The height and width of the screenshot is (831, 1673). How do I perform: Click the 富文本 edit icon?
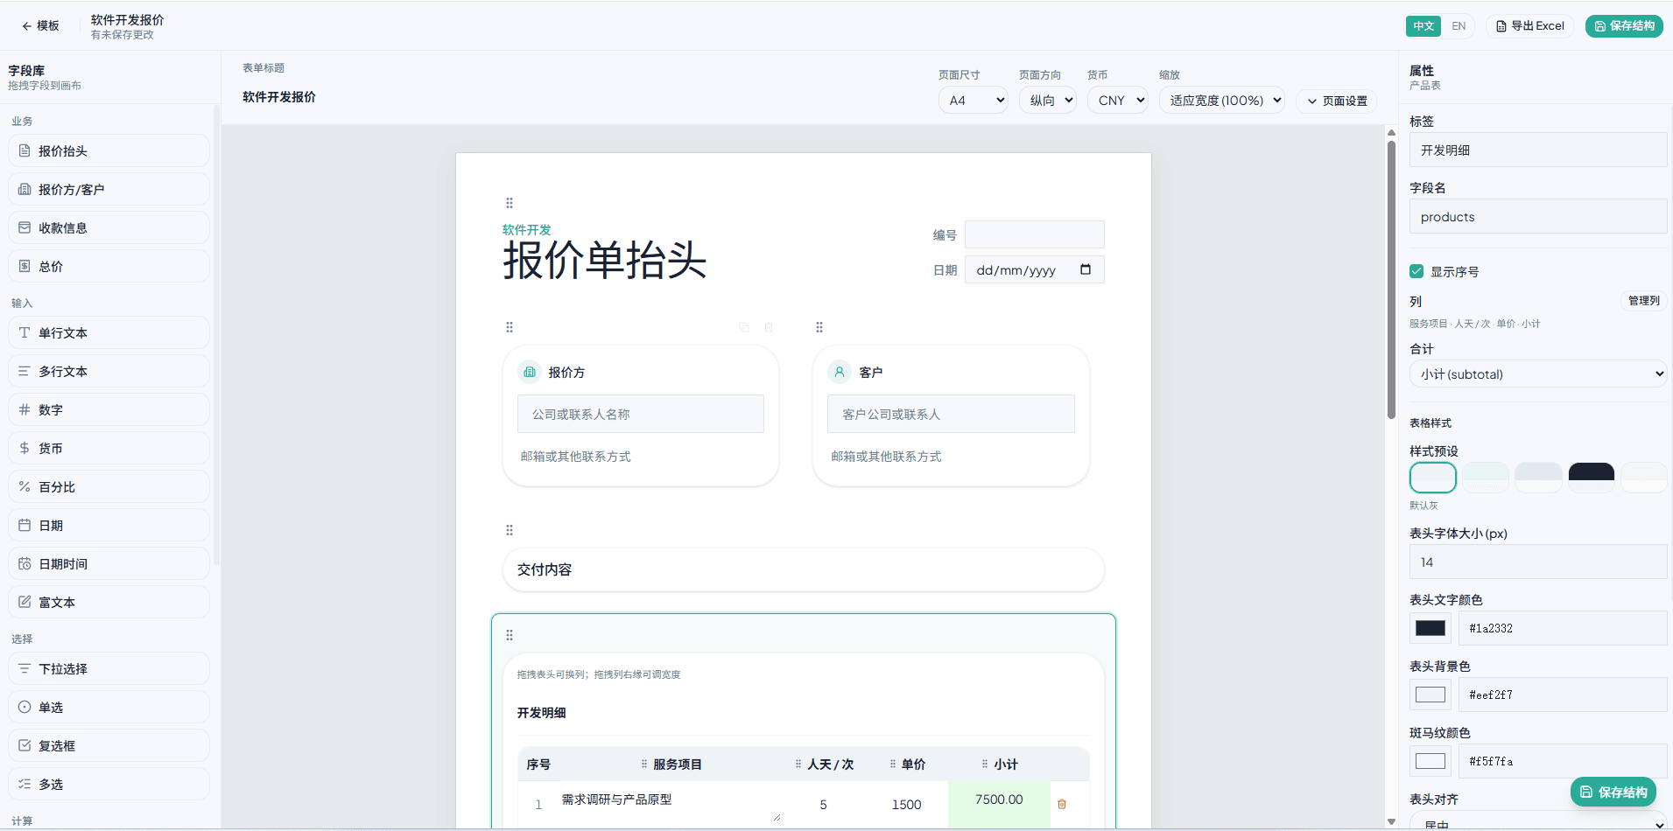tap(25, 602)
